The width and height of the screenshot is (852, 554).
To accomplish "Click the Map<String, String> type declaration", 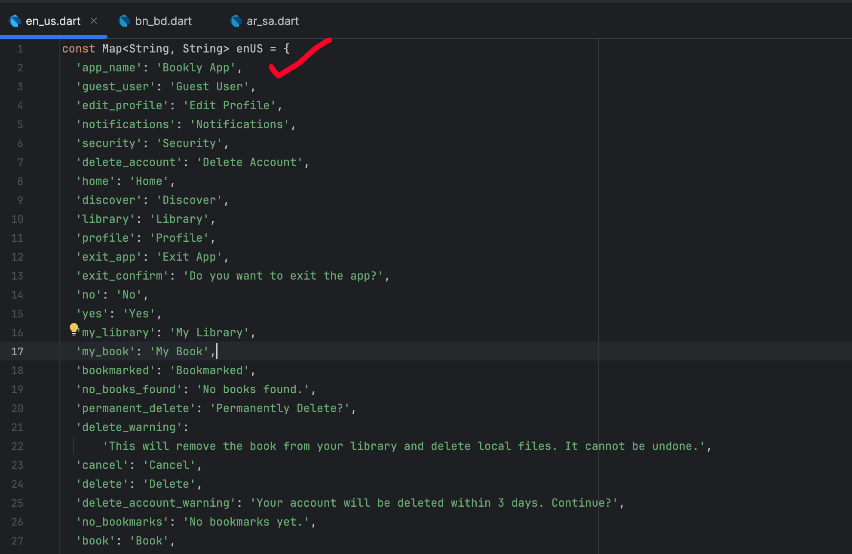I will tap(165, 49).
